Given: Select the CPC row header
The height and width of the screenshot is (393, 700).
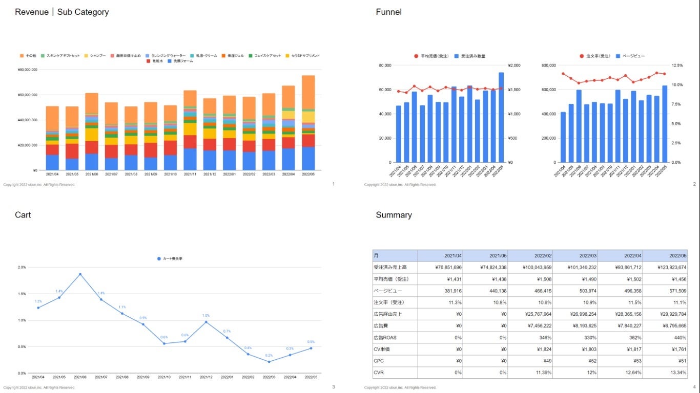Looking at the screenshot, I should coord(395,361).
